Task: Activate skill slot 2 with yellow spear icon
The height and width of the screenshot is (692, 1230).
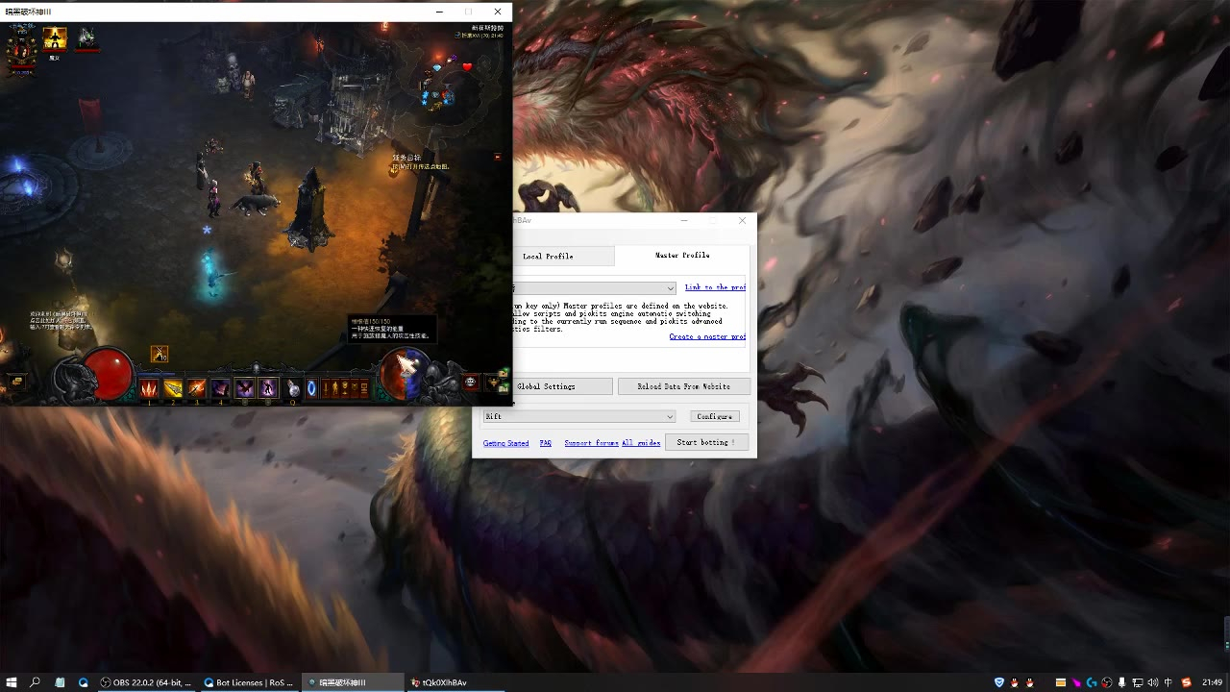Action: (173, 388)
